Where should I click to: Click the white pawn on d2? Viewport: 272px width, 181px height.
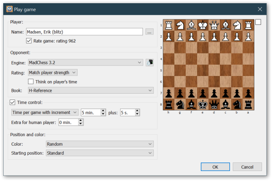(x=214, y=37)
